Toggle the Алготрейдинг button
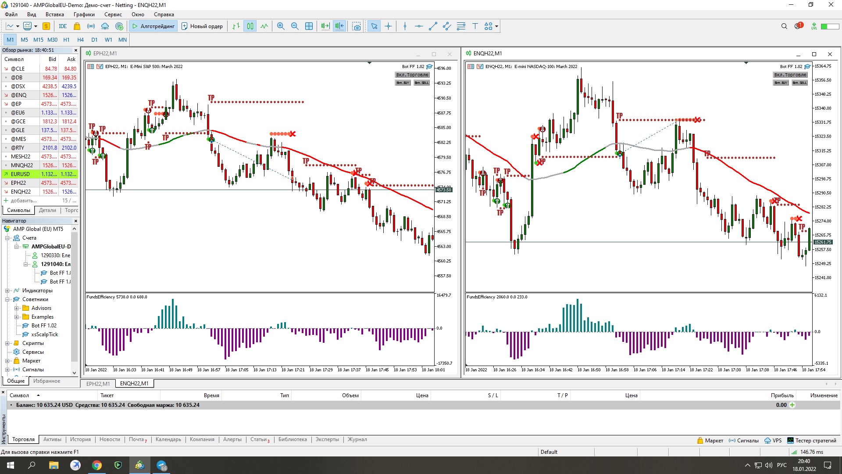 pos(153,26)
